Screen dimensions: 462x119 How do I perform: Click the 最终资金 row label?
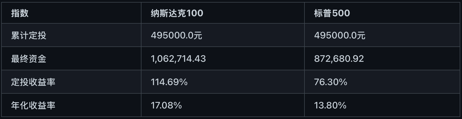(x=29, y=59)
